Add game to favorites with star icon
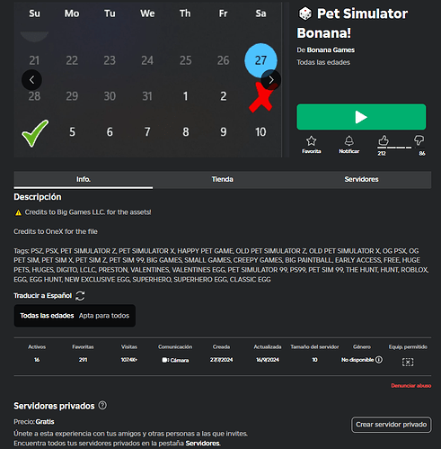The height and width of the screenshot is (449, 441). point(311,140)
